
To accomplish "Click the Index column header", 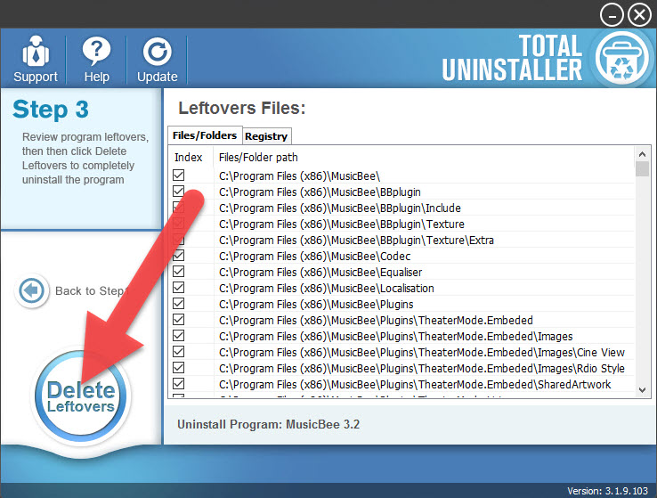I will click(189, 157).
